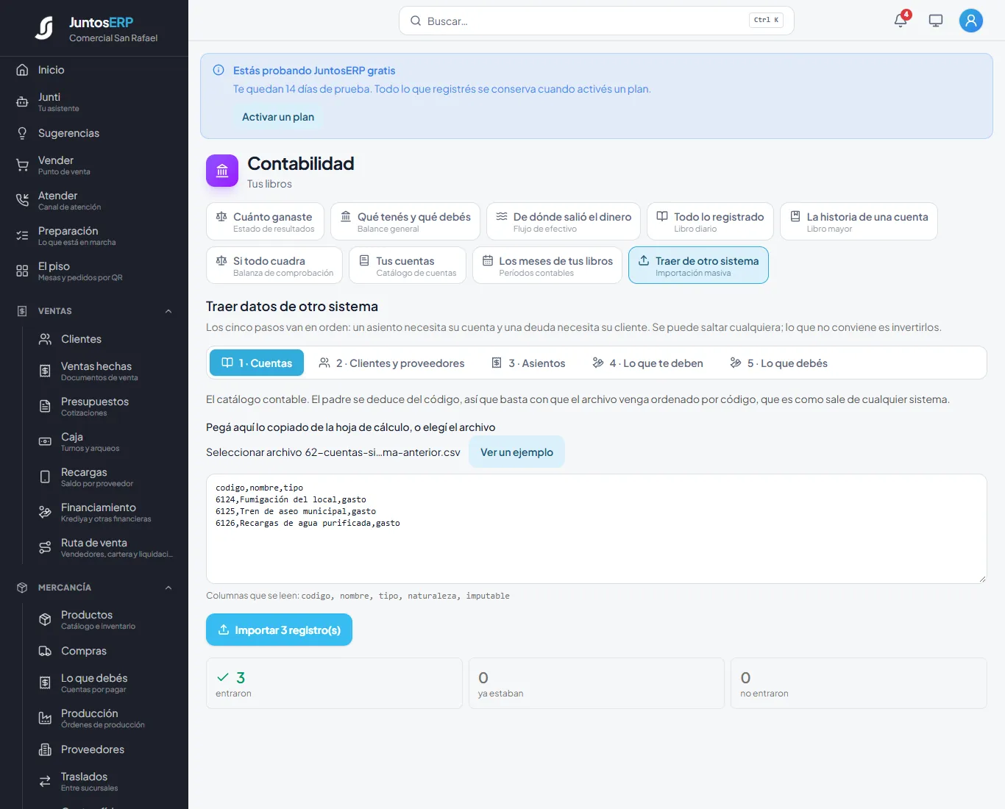Switch to 3 · Asientos step

point(528,363)
